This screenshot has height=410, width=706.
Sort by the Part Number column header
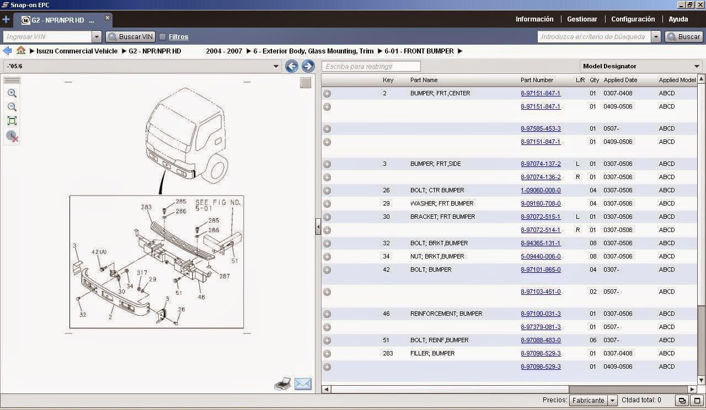pyautogui.click(x=537, y=80)
